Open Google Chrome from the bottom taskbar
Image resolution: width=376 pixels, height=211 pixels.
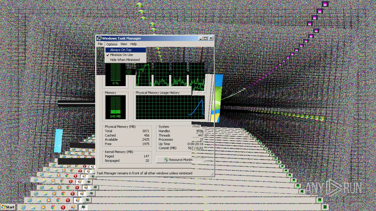pyautogui.click(x=53, y=207)
